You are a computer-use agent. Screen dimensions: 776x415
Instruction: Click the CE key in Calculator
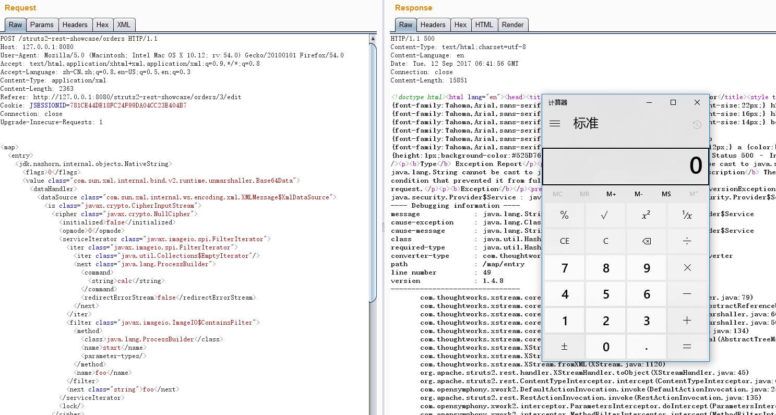564,241
